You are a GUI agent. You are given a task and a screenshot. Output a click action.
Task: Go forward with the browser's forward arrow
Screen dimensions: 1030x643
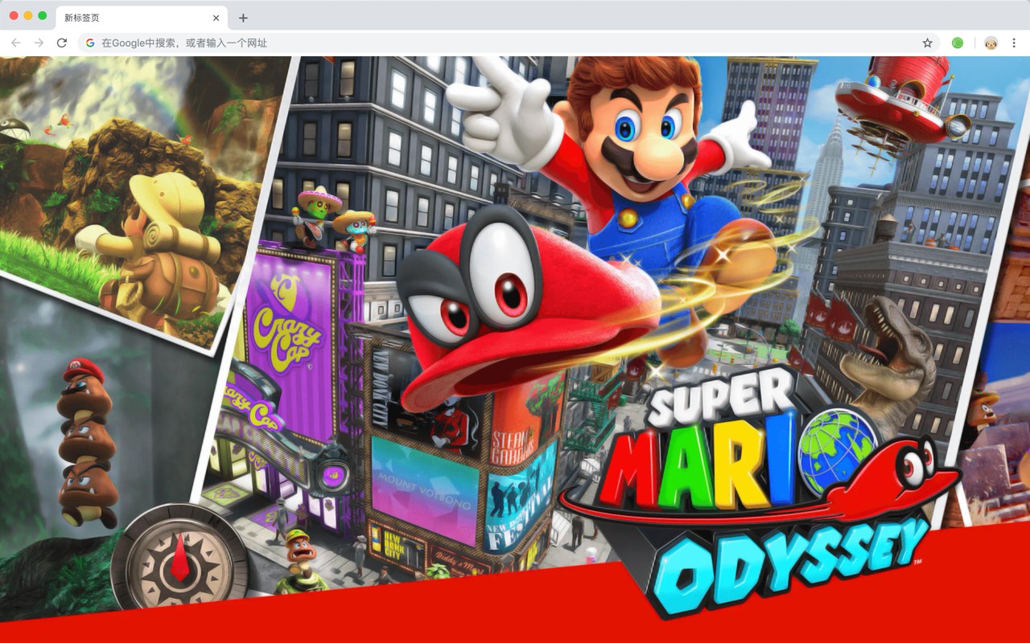(x=39, y=43)
